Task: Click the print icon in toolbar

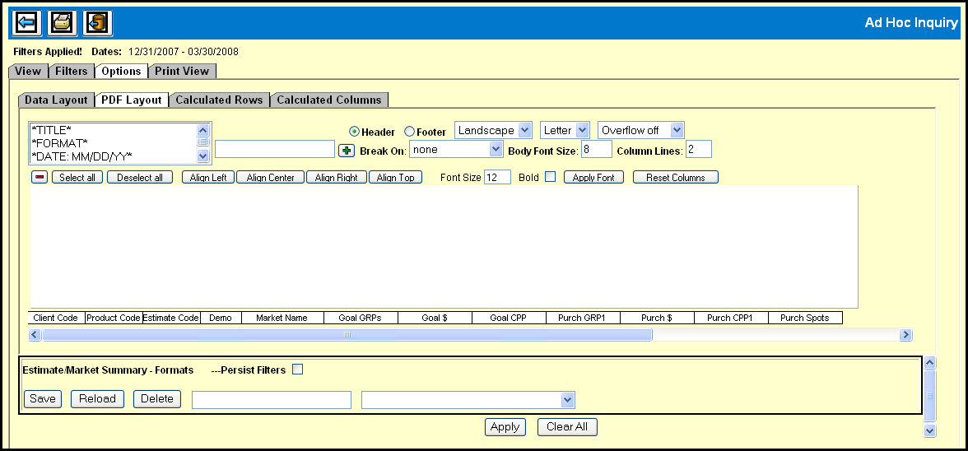Action: pos(63,23)
